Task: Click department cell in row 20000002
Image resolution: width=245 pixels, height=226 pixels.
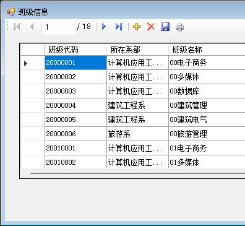Action: point(137,77)
